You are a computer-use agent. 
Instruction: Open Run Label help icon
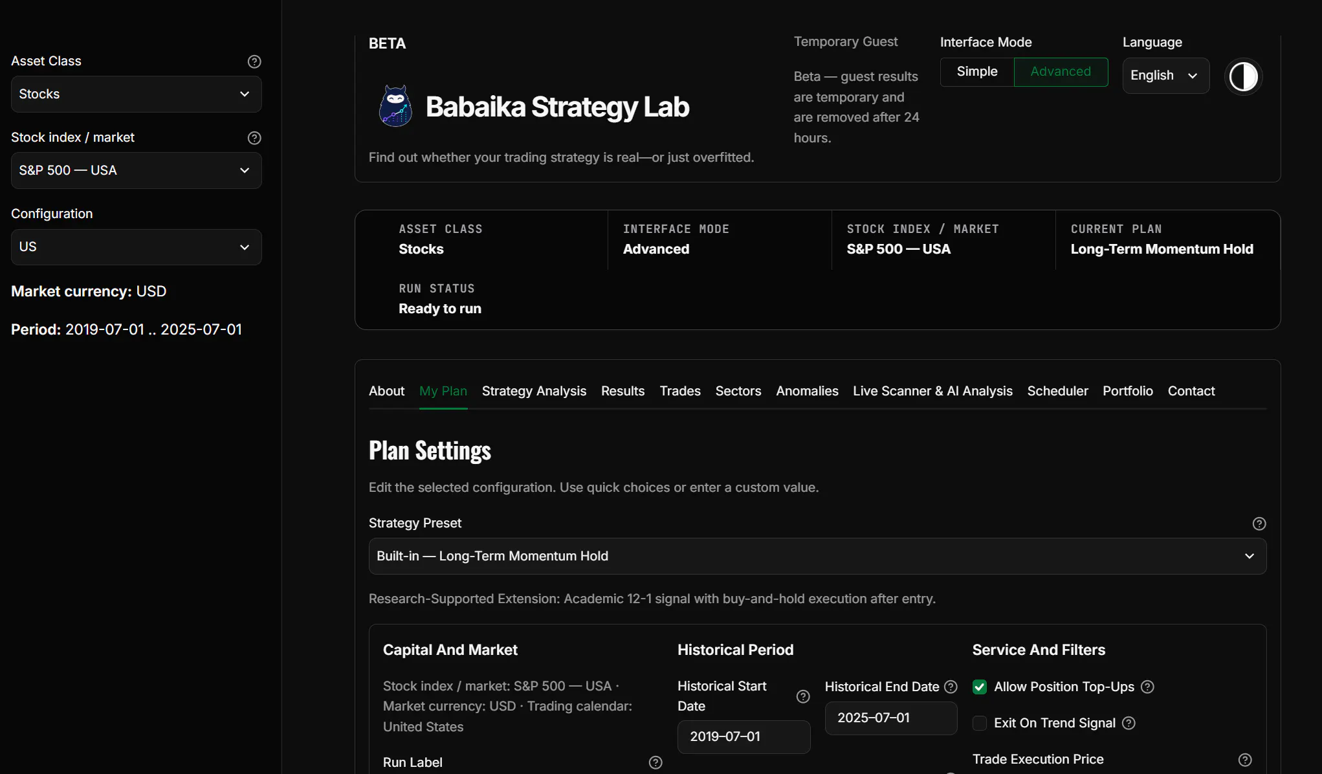(x=655, y=763)
